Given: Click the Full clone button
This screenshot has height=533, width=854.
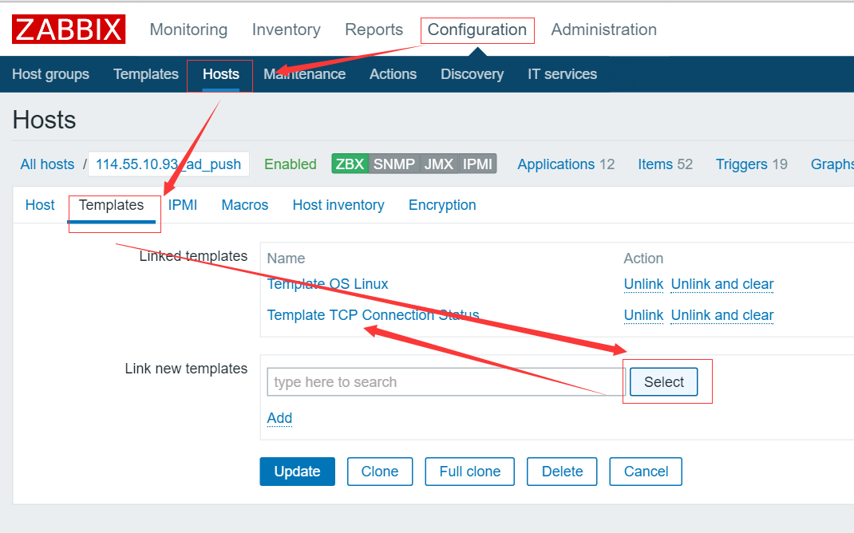Looking at the screenshot, I should coord(469,472).
